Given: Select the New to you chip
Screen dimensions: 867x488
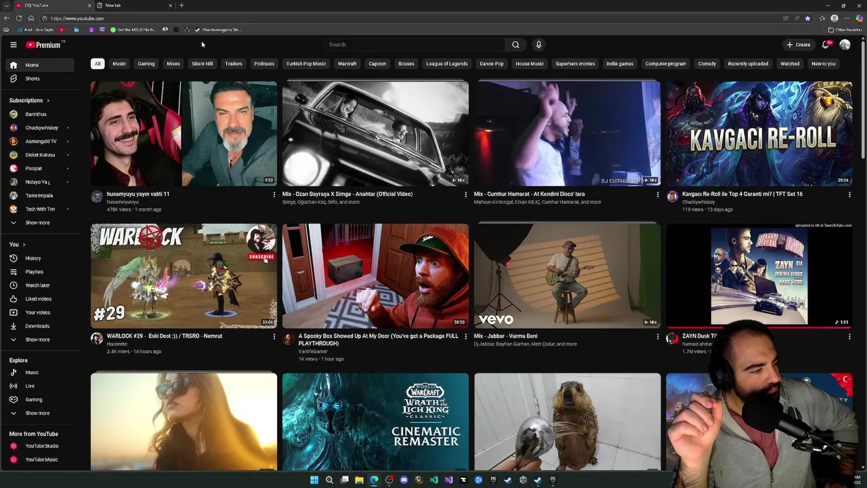Looking at the screenshot, I should pos(824,64).
